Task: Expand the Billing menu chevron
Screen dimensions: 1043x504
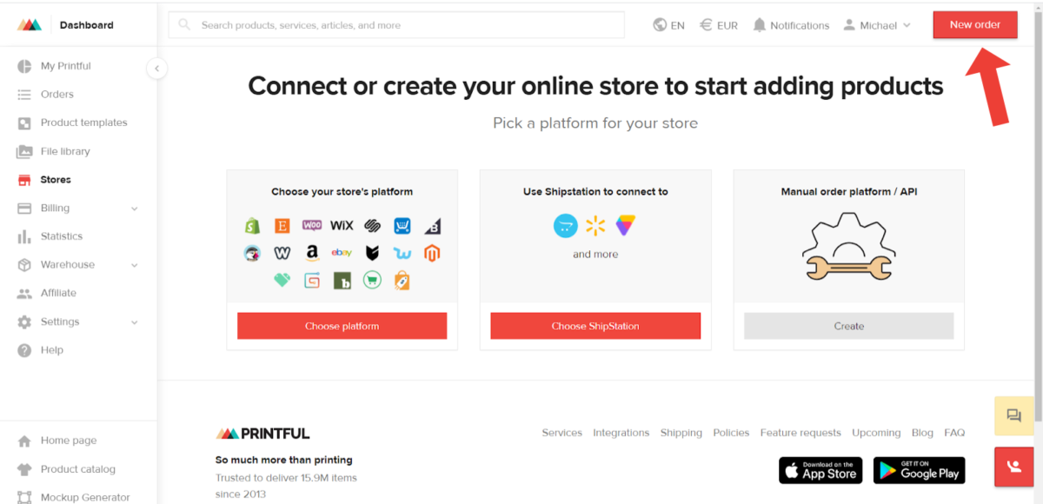Action: (x=135, y=209)
